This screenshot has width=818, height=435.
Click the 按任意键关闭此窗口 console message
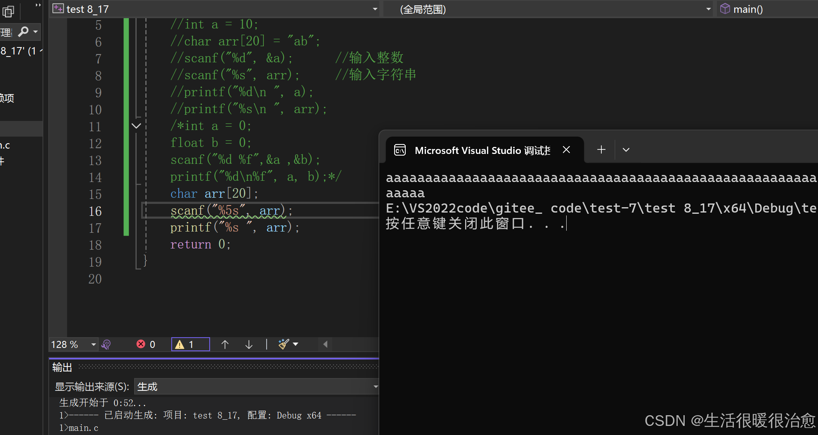[475, 224]
